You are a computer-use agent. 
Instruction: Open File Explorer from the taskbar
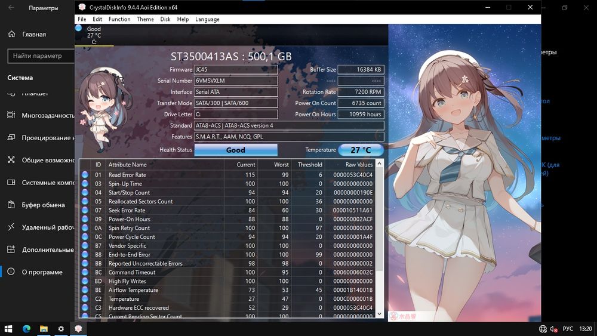tap(44, 329)
